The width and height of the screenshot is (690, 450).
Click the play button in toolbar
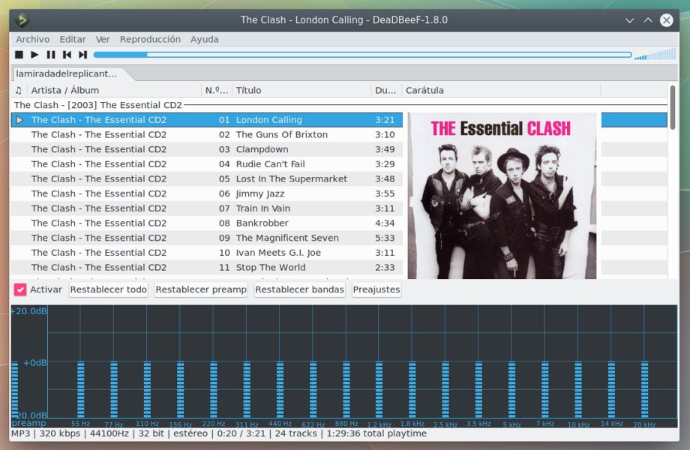click(x=34, y=55)
